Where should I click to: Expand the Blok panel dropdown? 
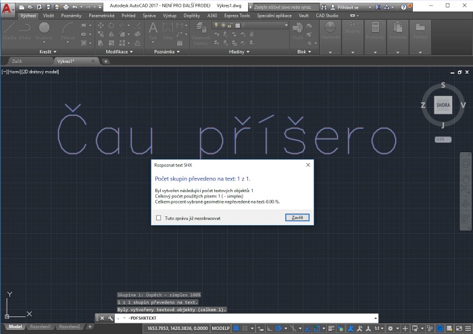click(304, 51)
